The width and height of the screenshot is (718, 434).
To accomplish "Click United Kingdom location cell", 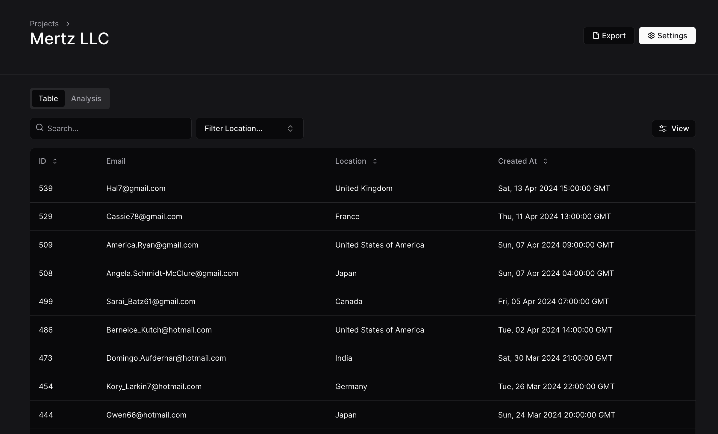I will pyautogui.click(x=364, y=188).
